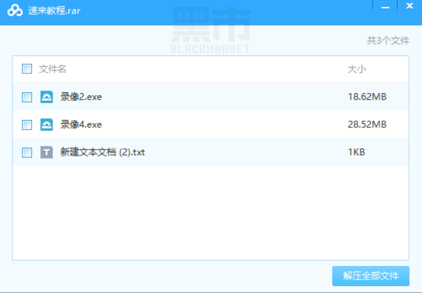Click the 录像2.exe file icon
Image resolution: width=422 pixels, height=293 pixels.
[x=47, y=97]
